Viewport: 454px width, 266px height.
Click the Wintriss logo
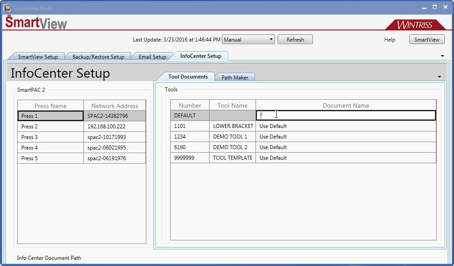click(x=415, y=25)
